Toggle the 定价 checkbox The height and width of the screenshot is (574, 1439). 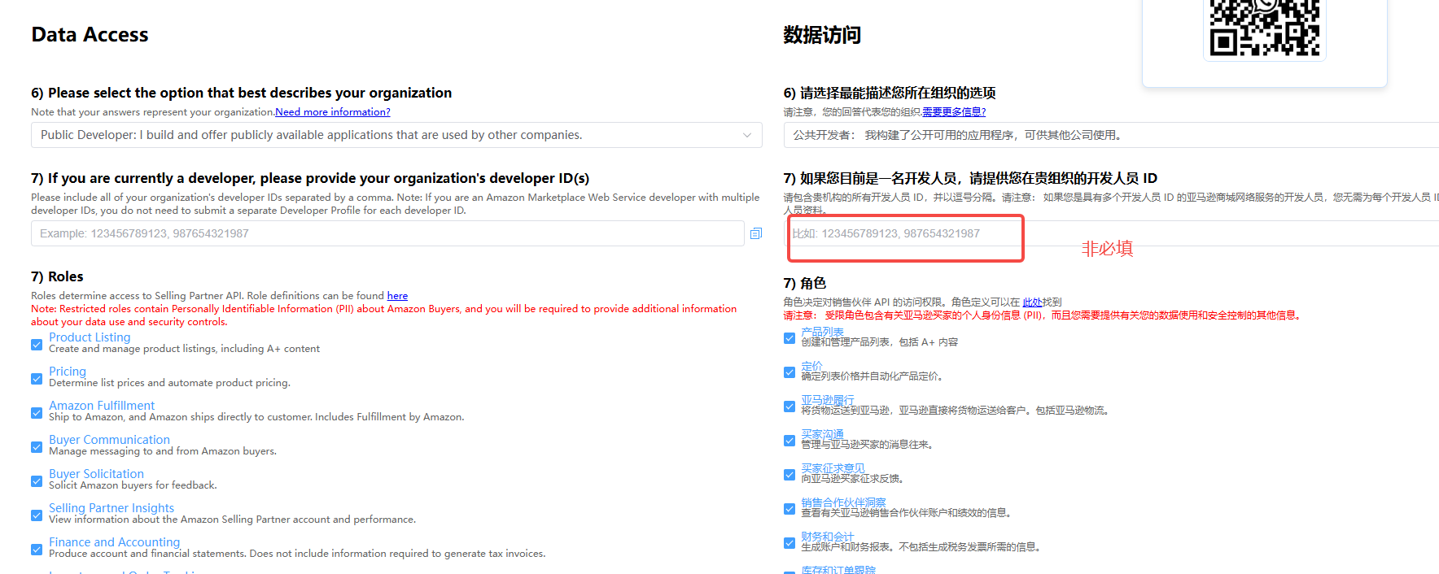pos(789,372)
